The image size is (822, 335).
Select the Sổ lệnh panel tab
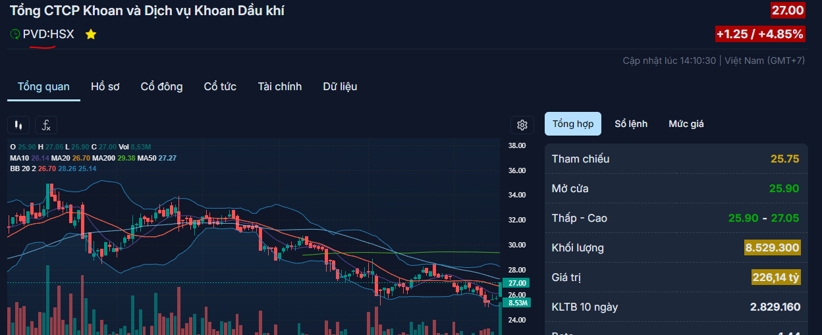click(x=631, y=124)
